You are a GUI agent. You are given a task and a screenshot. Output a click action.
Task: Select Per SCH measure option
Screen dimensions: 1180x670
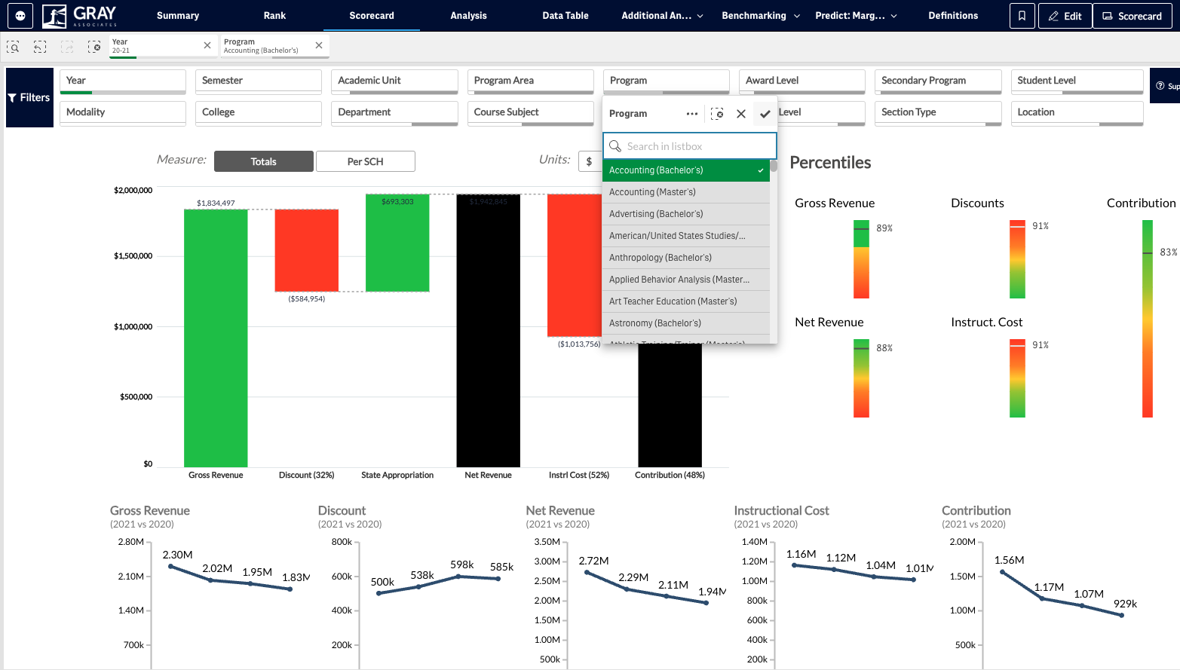coord(366,161)
